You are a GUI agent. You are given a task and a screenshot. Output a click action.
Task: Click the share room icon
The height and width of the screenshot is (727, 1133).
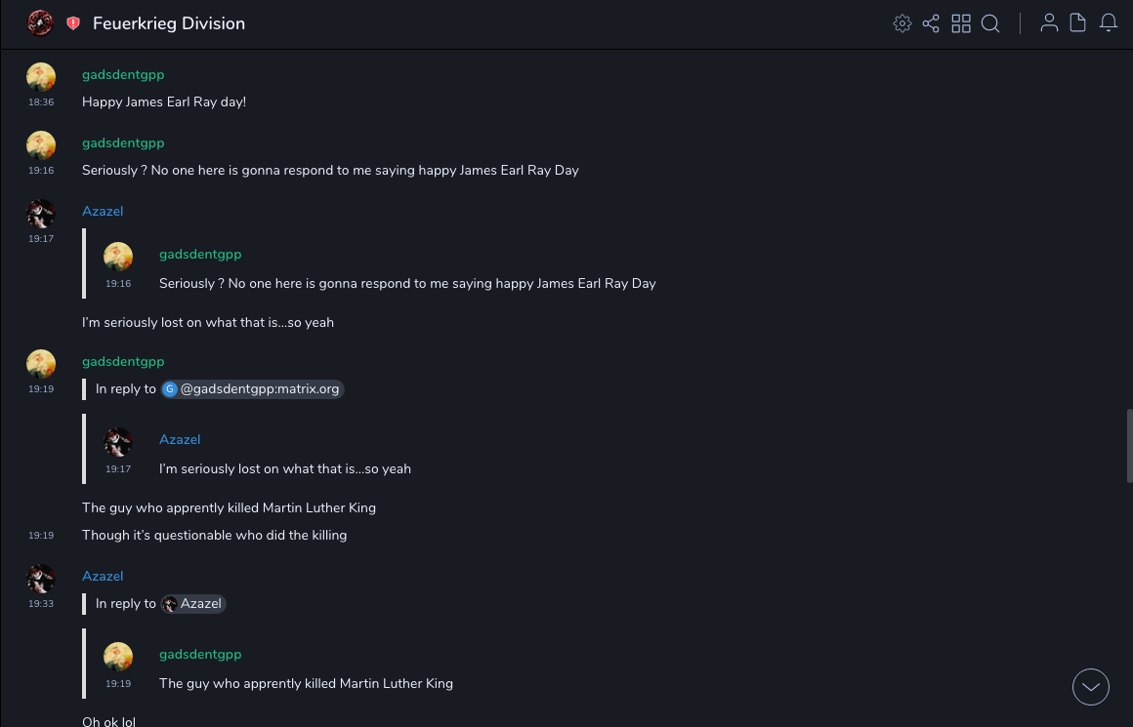tap(931, 23)
